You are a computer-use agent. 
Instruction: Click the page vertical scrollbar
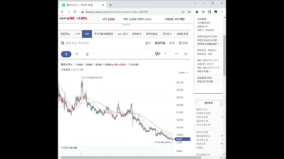[224, 55]
